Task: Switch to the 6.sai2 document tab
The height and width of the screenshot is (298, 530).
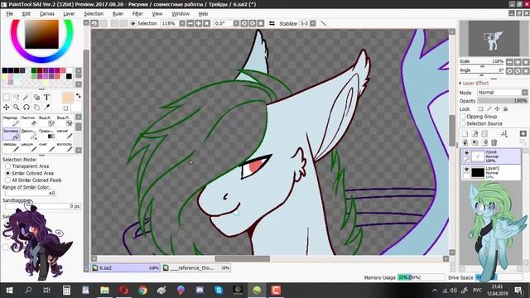Action: 125,267
